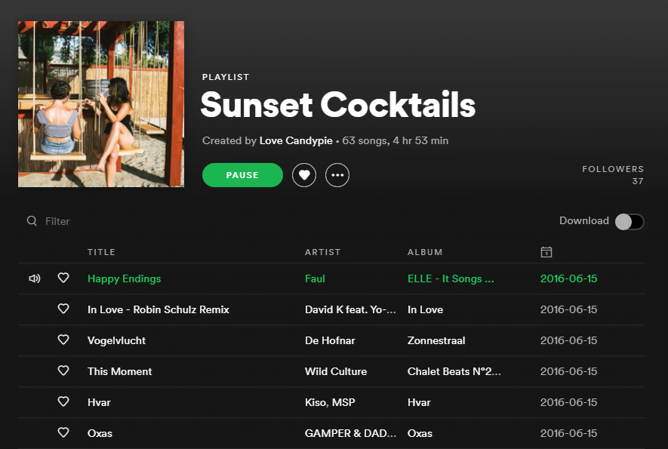
Task: Toggle the heart on Vogelvlucht
Action: [x=63, y=340]
